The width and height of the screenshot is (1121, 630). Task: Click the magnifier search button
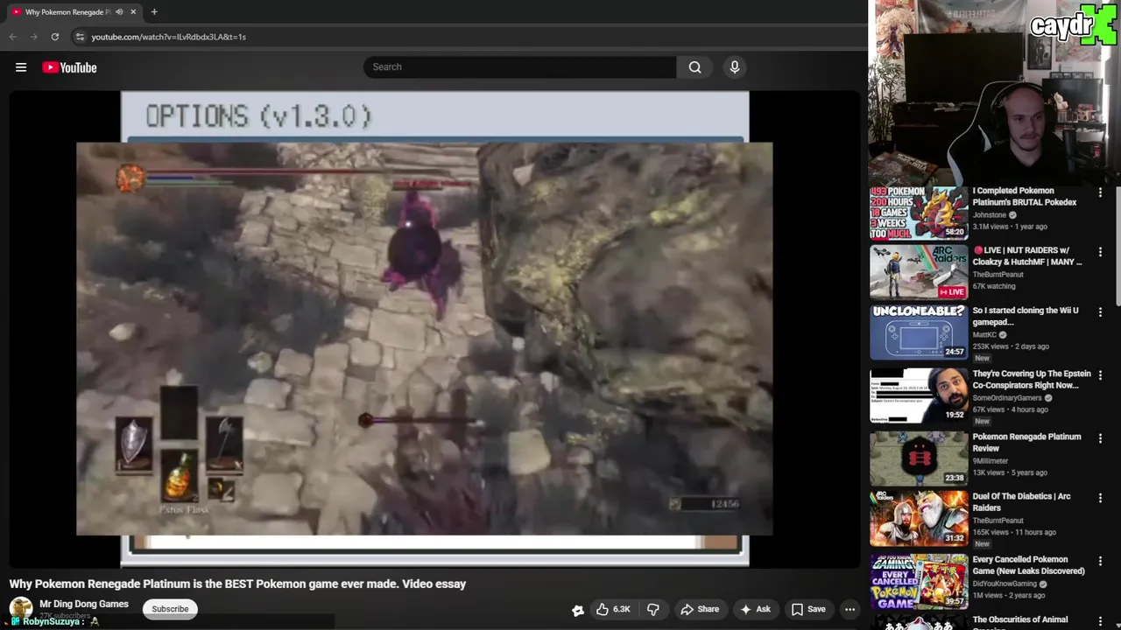point(694,67)
